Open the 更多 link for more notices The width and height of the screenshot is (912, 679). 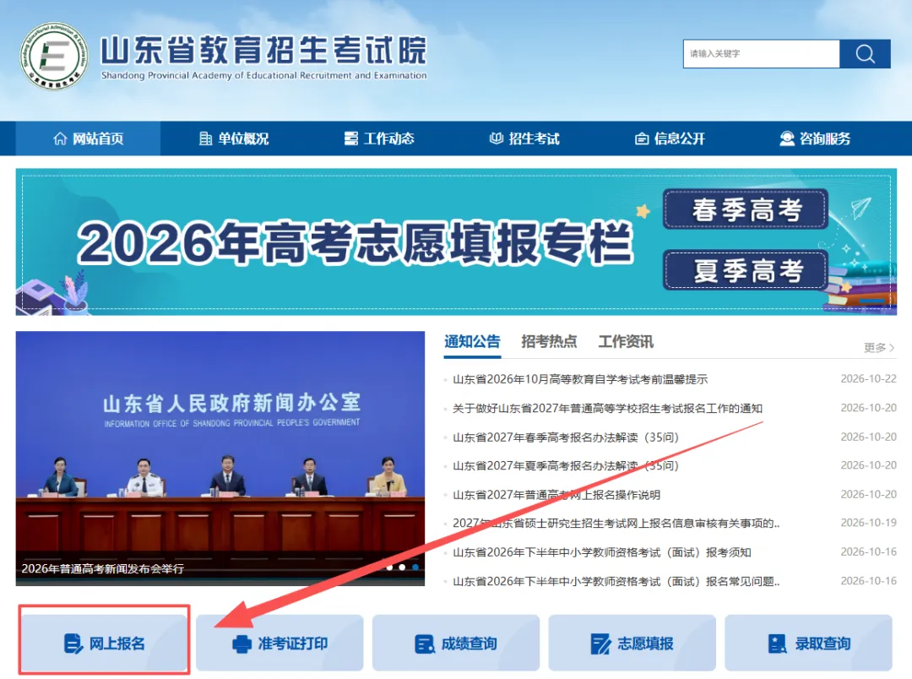click(x=879, y=347)
